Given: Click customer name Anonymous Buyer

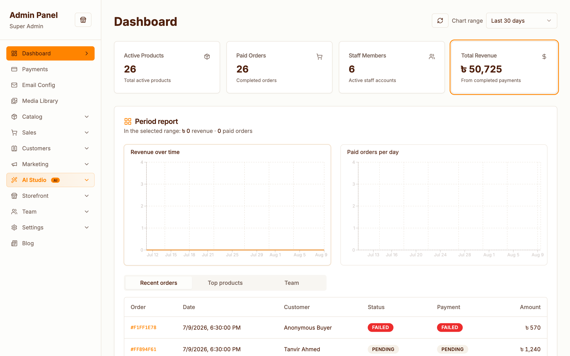Looking at the screenshot, I should 308,328.
